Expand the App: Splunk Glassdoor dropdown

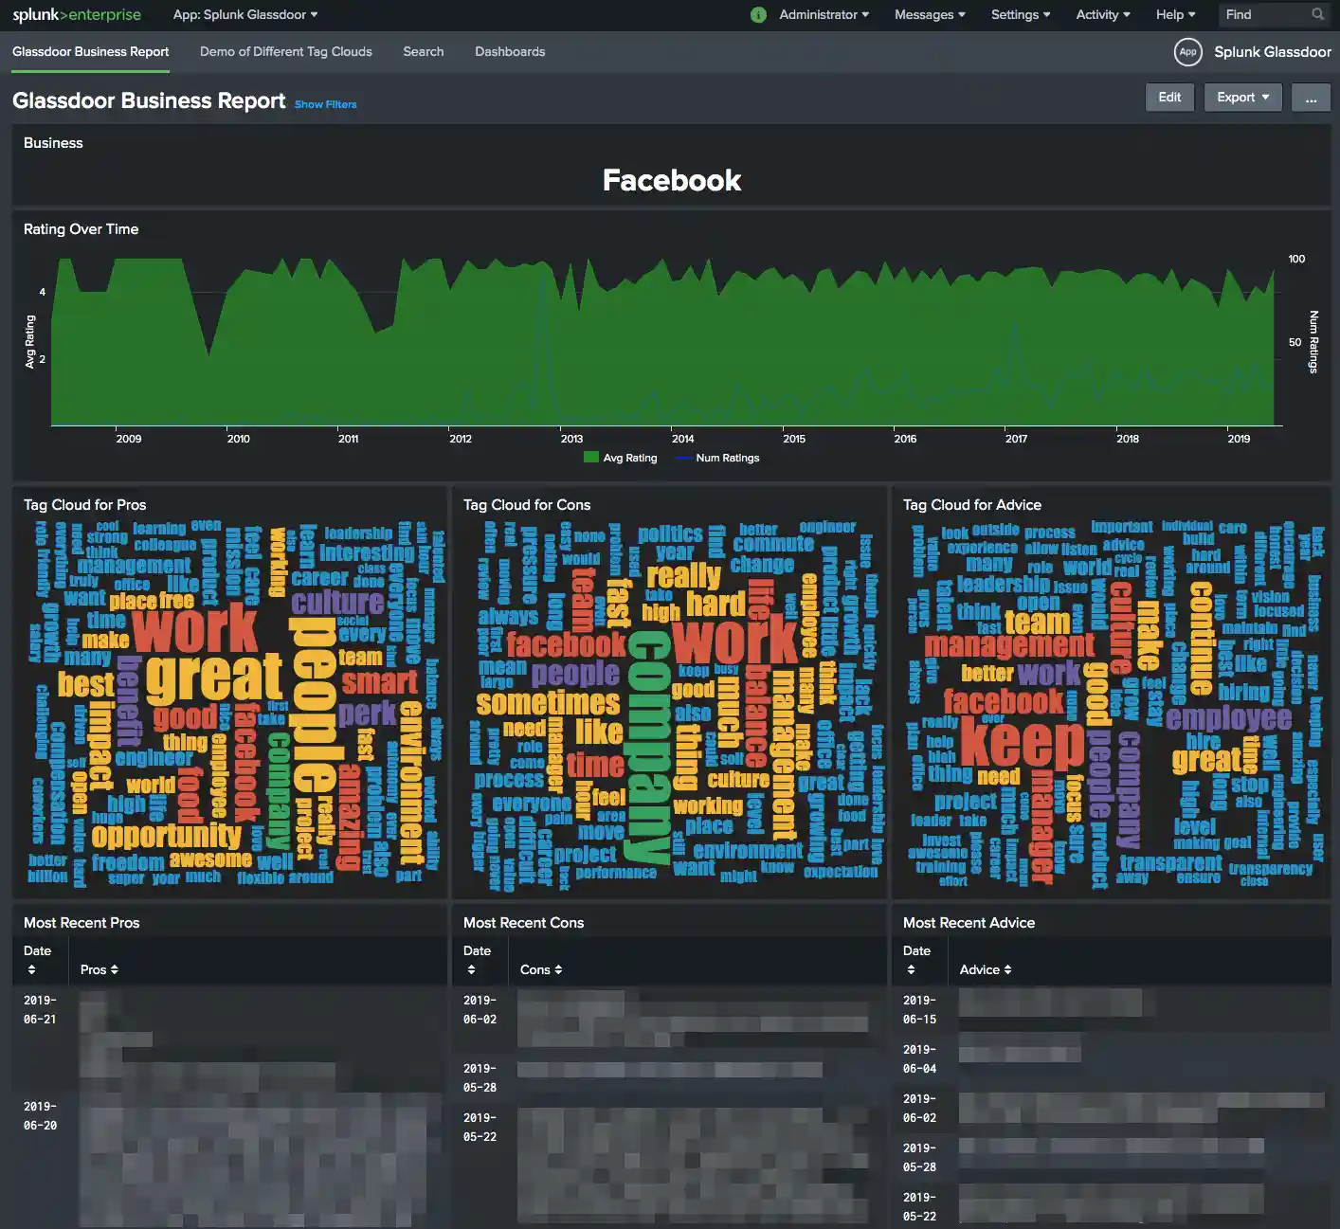245,15
